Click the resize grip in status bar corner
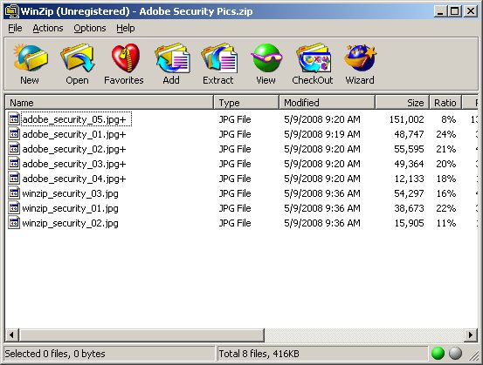 (x=473, y=355)
